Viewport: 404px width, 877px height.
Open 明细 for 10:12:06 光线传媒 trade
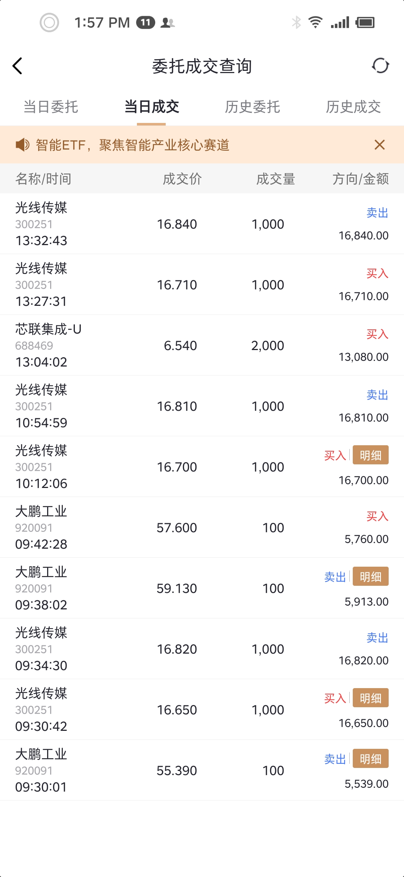click(x=370, y=455)
